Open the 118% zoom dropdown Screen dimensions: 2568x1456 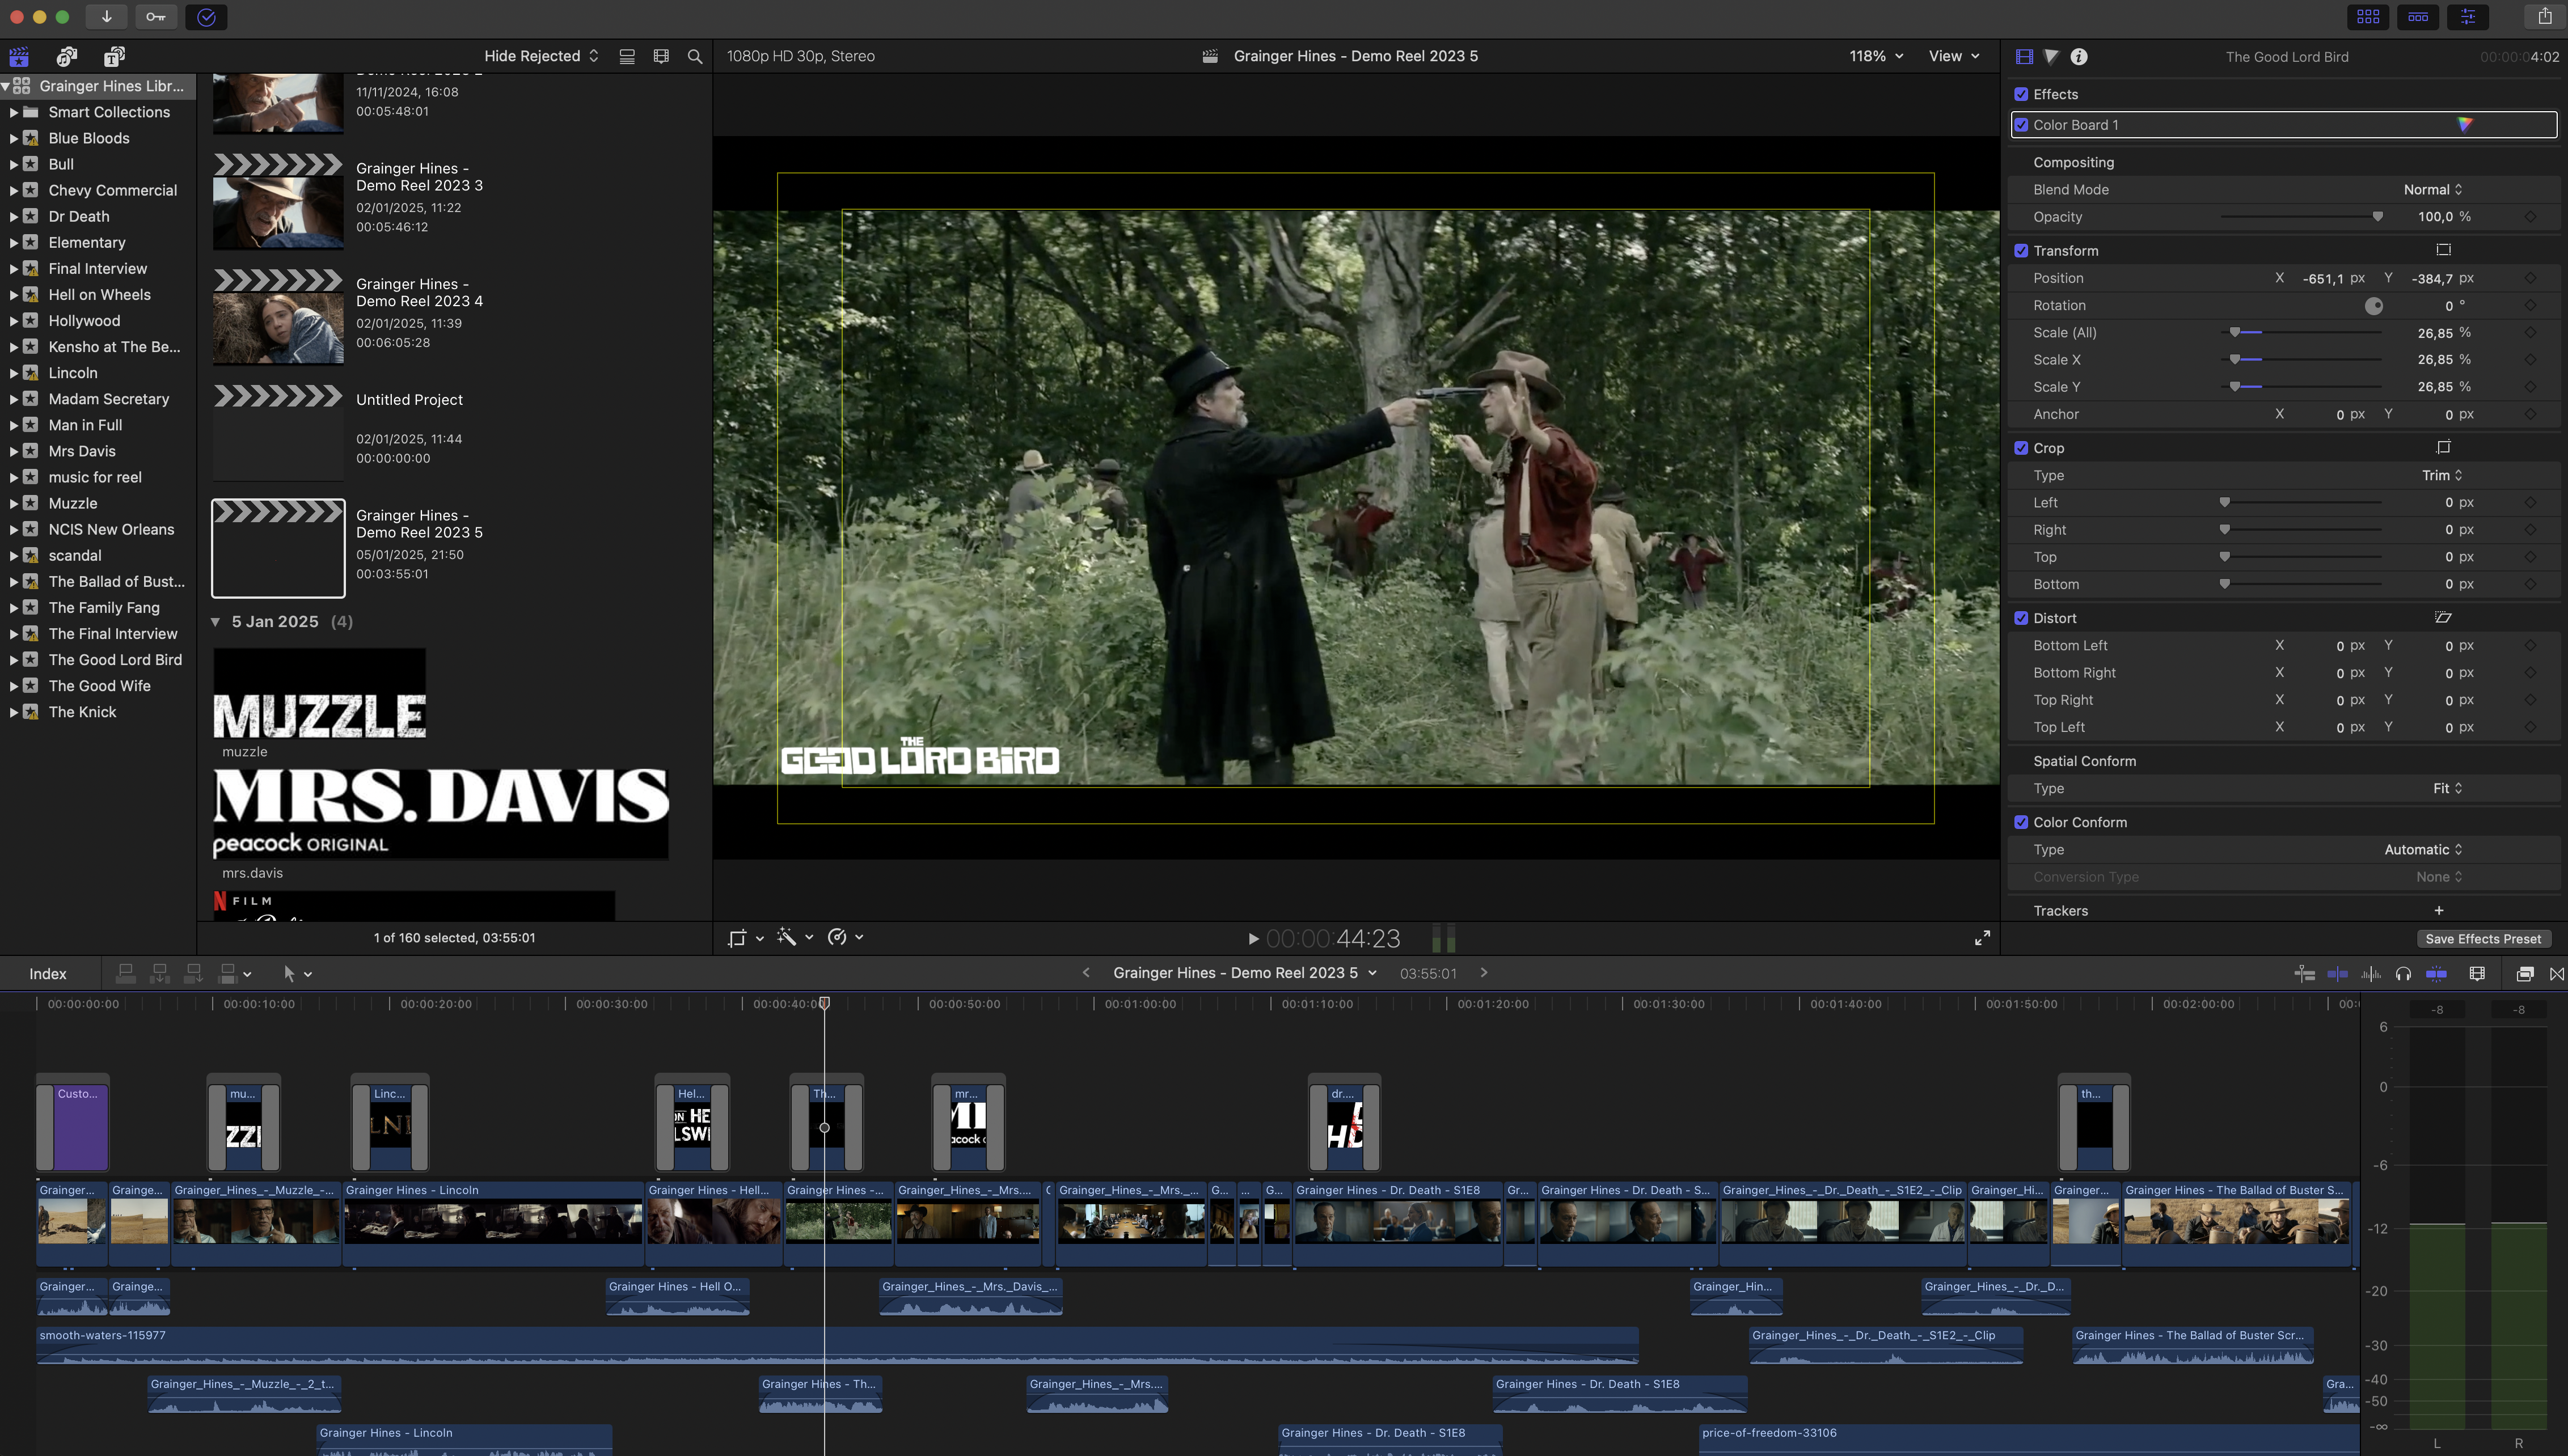coord(1876,57)
